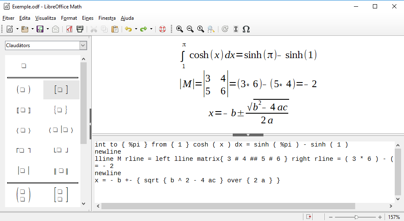Image resolution: width=404 pixels, height=221 pixels.
Task: Open the Visualitza menu
Action: [x=45, y=18]
